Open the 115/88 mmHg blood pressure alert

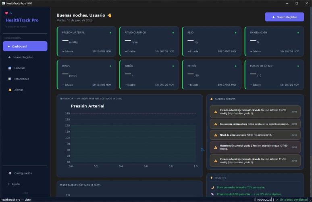tap(255, 161)
